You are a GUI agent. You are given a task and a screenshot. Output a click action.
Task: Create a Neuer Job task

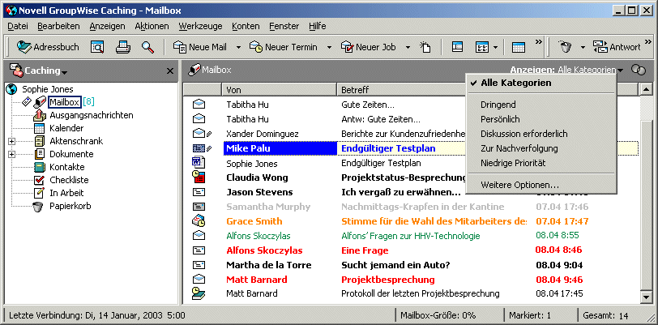[x=368, y=47]
